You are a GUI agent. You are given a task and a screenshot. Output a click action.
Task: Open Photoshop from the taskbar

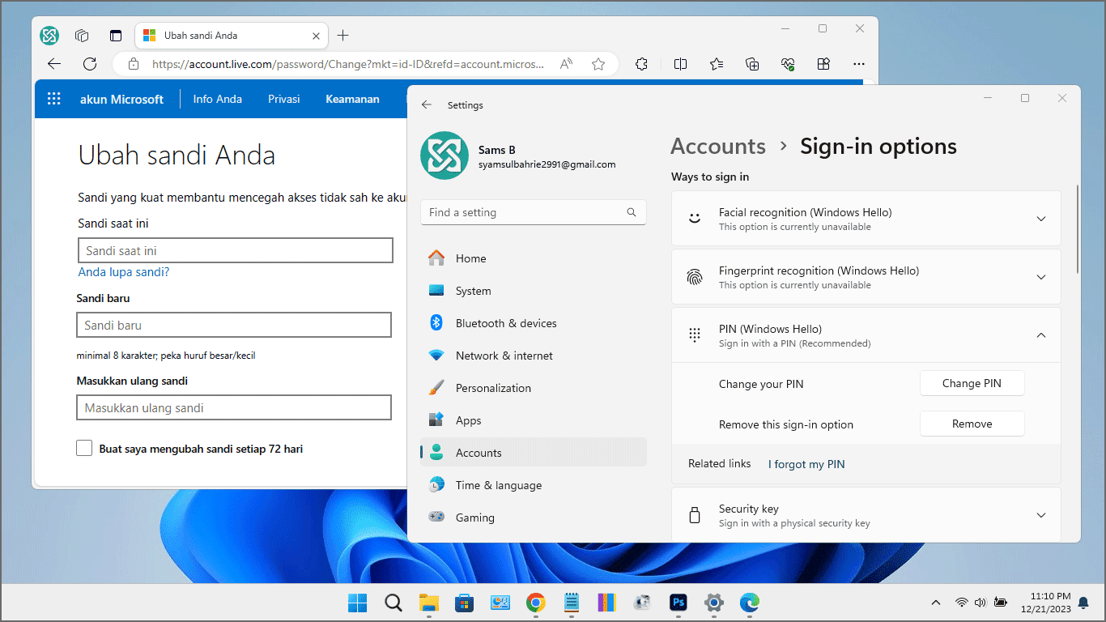coord(678,603)
